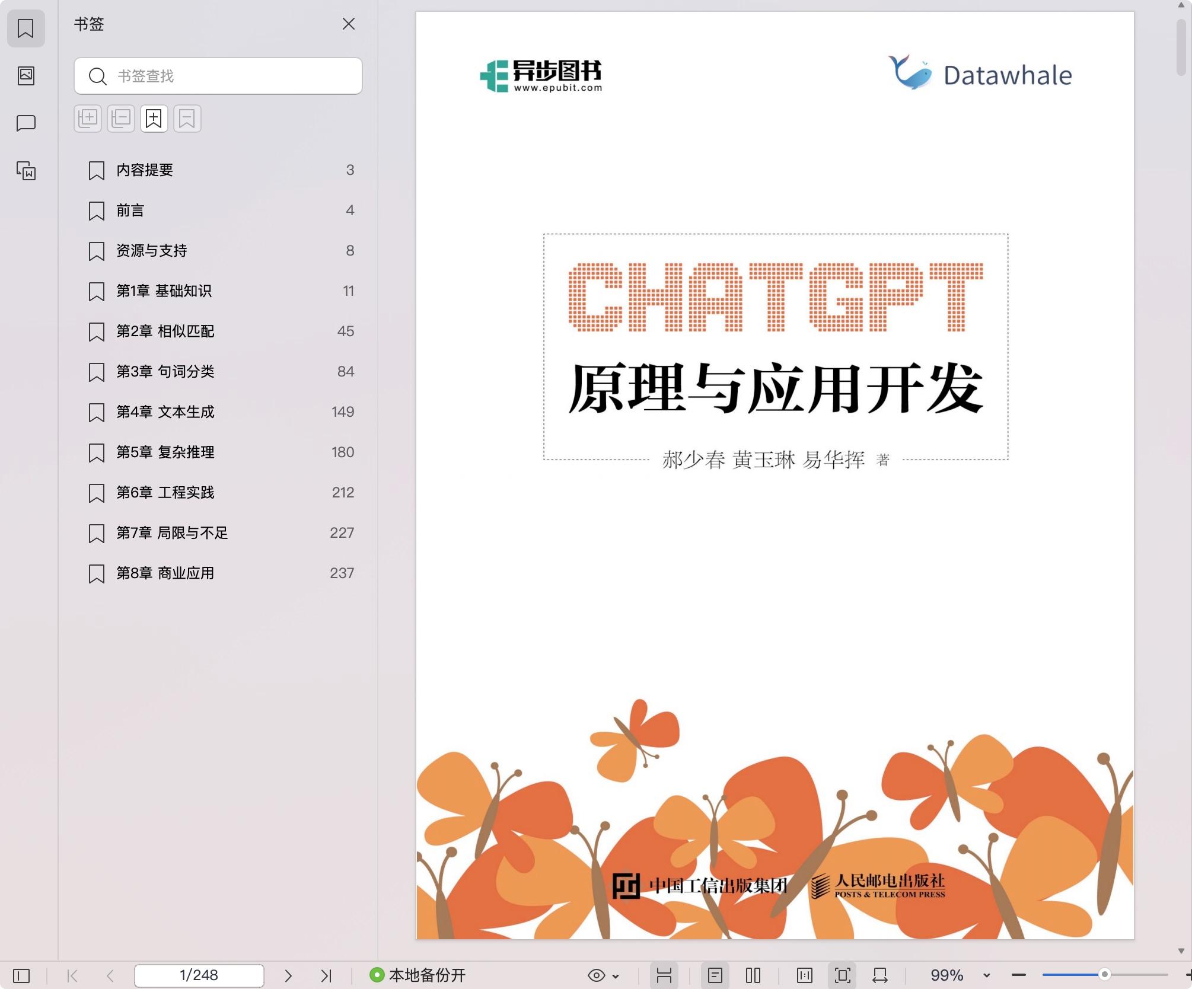Open the thumbnails panel icon
The image size is (1192, 989).
pyautogui.click(x=26, y=75)
